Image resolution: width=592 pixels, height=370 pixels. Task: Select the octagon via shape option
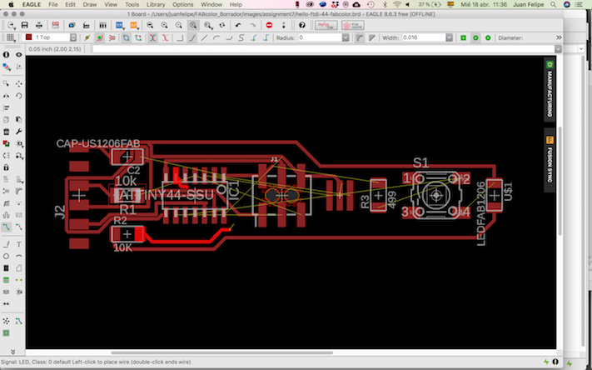pyautogui.click(x=488, y=37)
